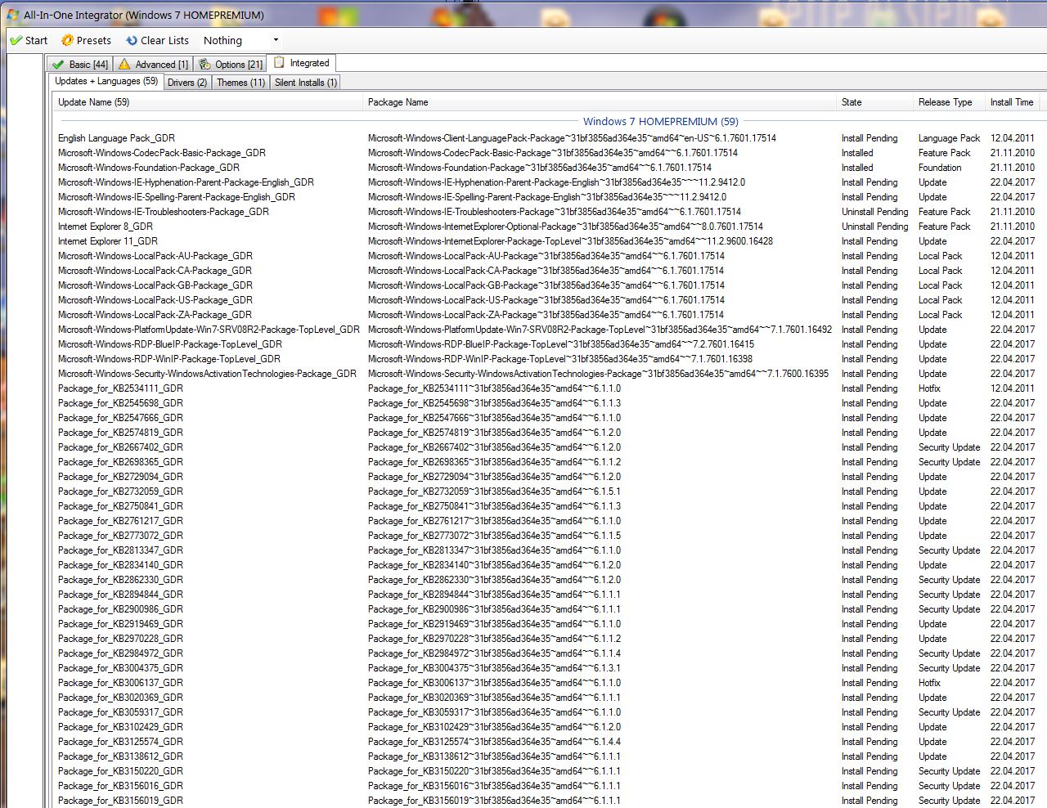The image size is (1047, 808).
Task: Select Package_for_KB3156019_GDR row
Action: click(x=546, y=801)
